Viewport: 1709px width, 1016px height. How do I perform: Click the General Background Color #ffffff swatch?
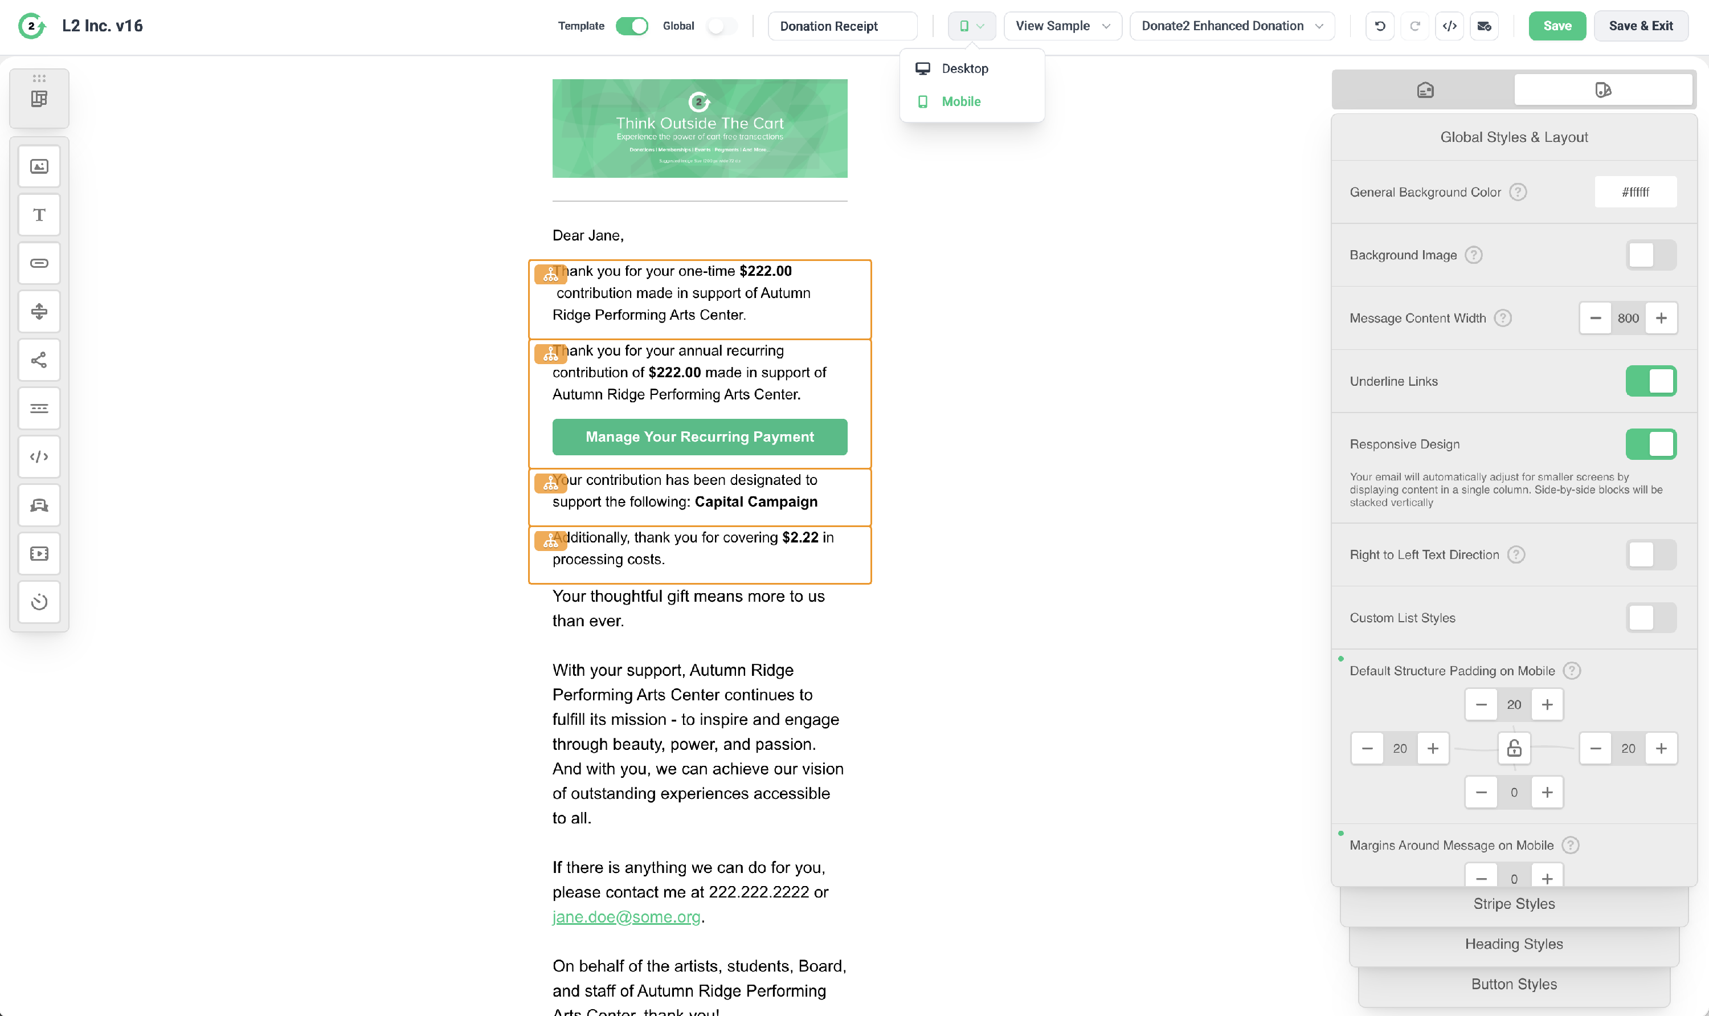[1634, 191]
